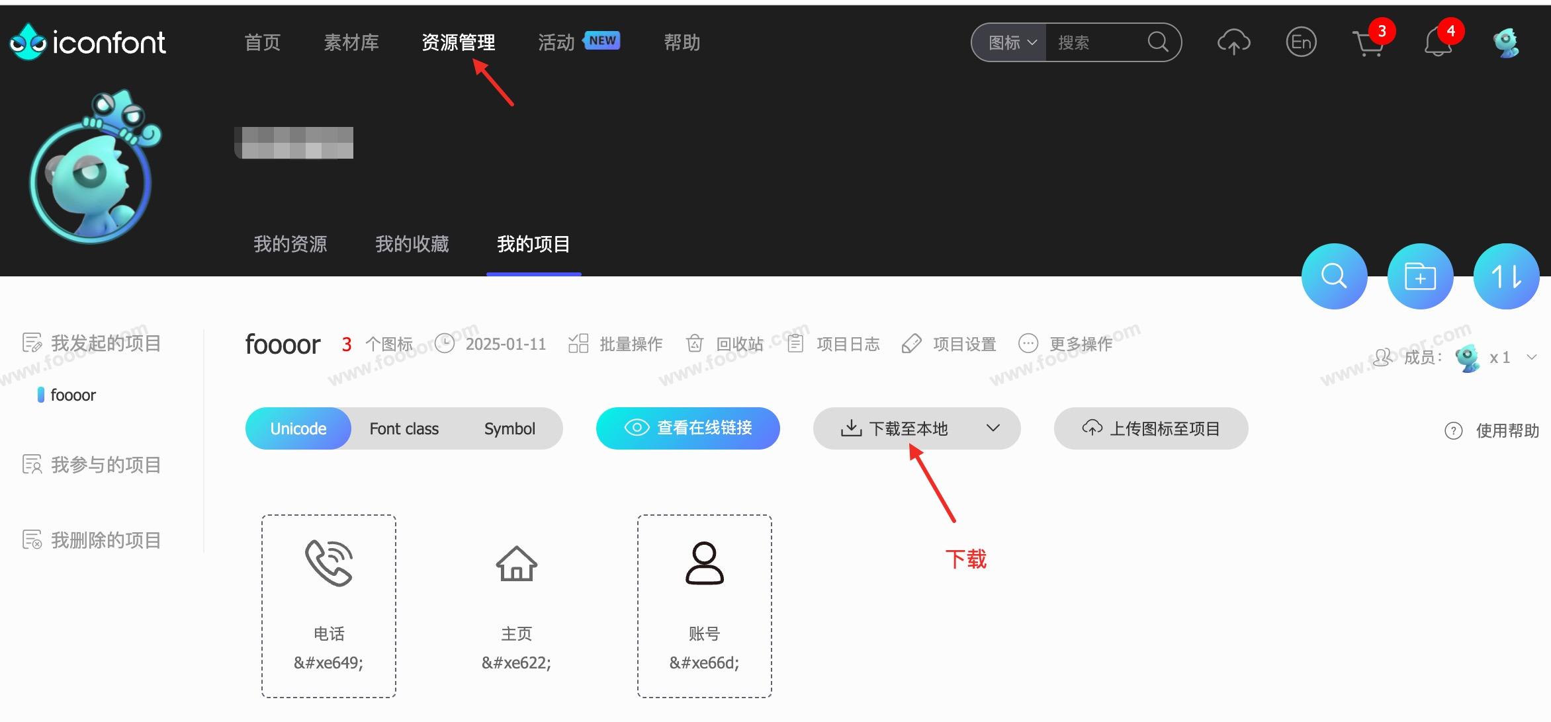The width and height of the screenshot is (1551, 722).
Task: Open the recycle bin 回收站
Action: 725,344
